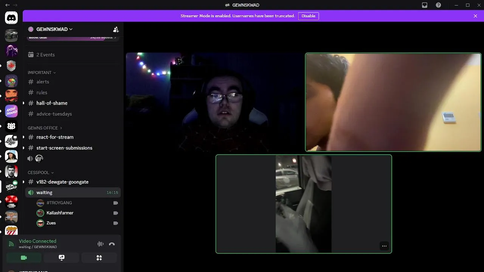Select user Zues in voice list
This screenshot has width=484, height=272.
pyautogui.click(x=78, y=223)
